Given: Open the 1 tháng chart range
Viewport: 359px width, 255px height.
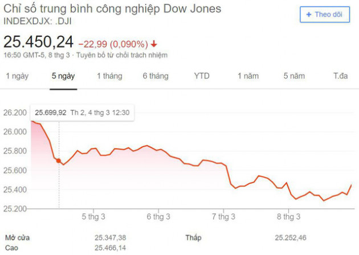Looking at the screenshot, I should (109, 76).
